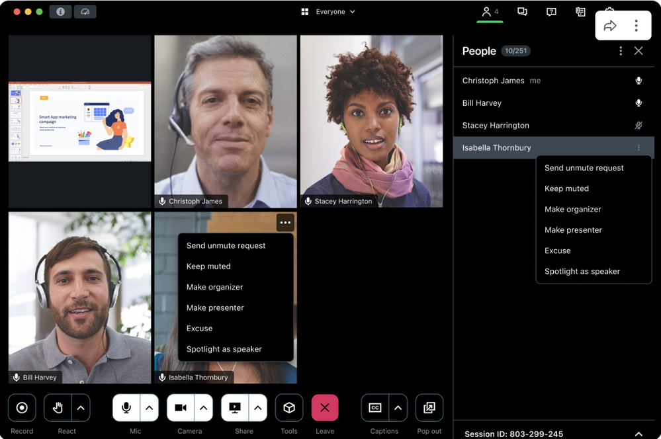Screen dimensions: 661x439
Task: Select Spotlight as speaker on video tile menu
Action: [x=224, y=349]
